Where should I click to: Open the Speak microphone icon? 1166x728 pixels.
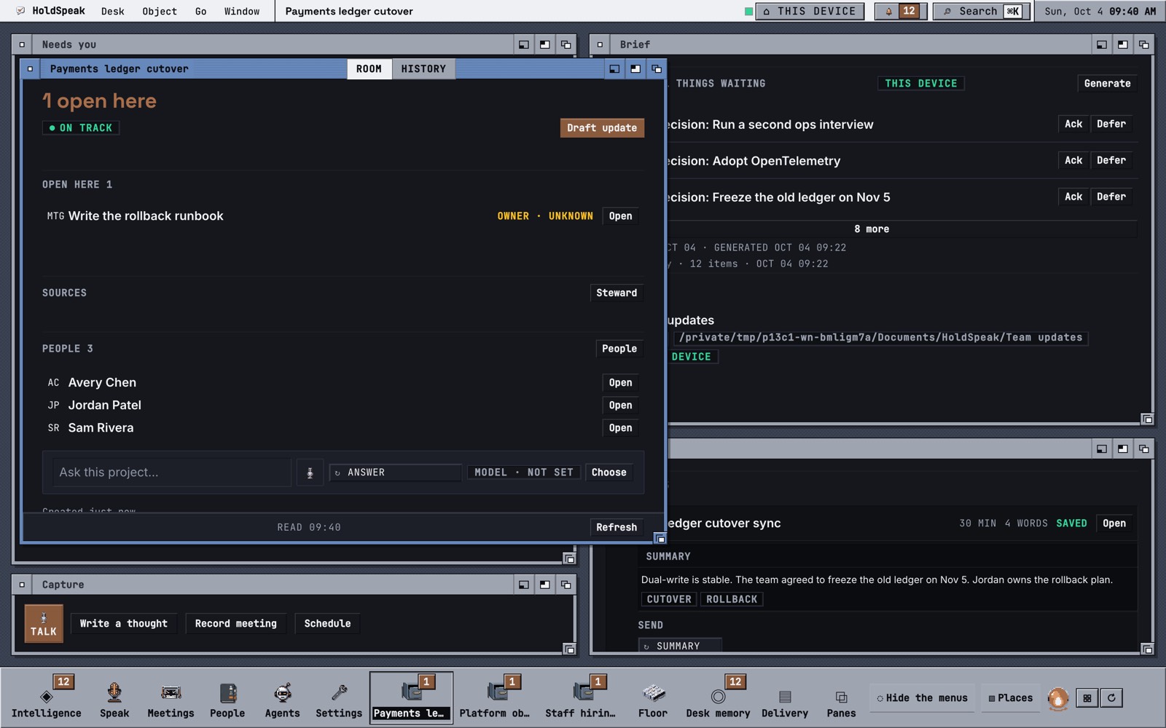coord(114,697)
